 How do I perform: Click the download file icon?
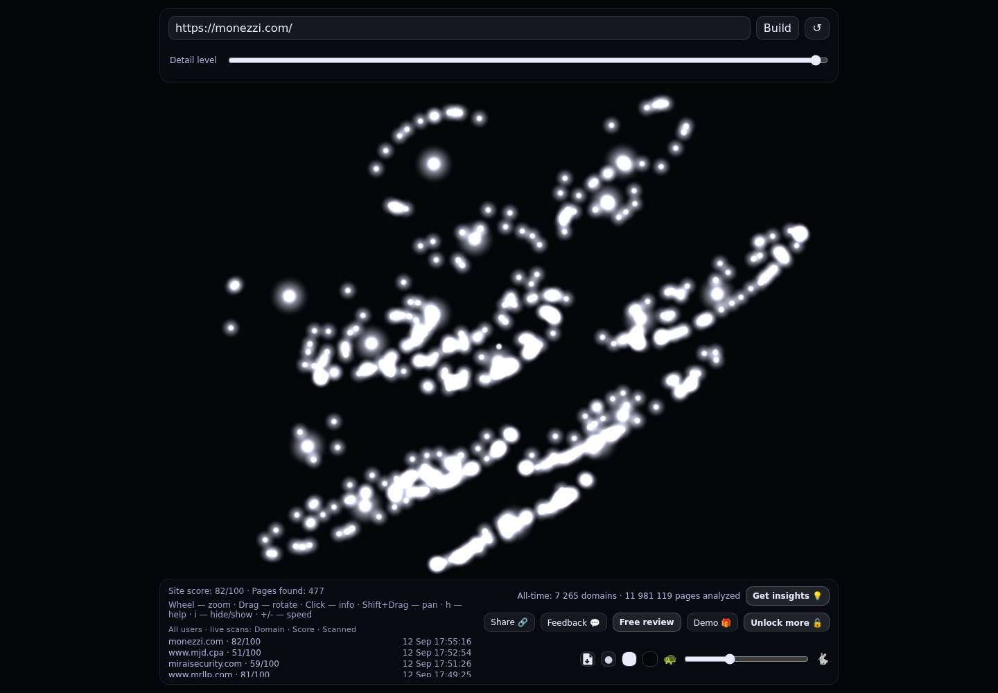[x=588, y=659]
